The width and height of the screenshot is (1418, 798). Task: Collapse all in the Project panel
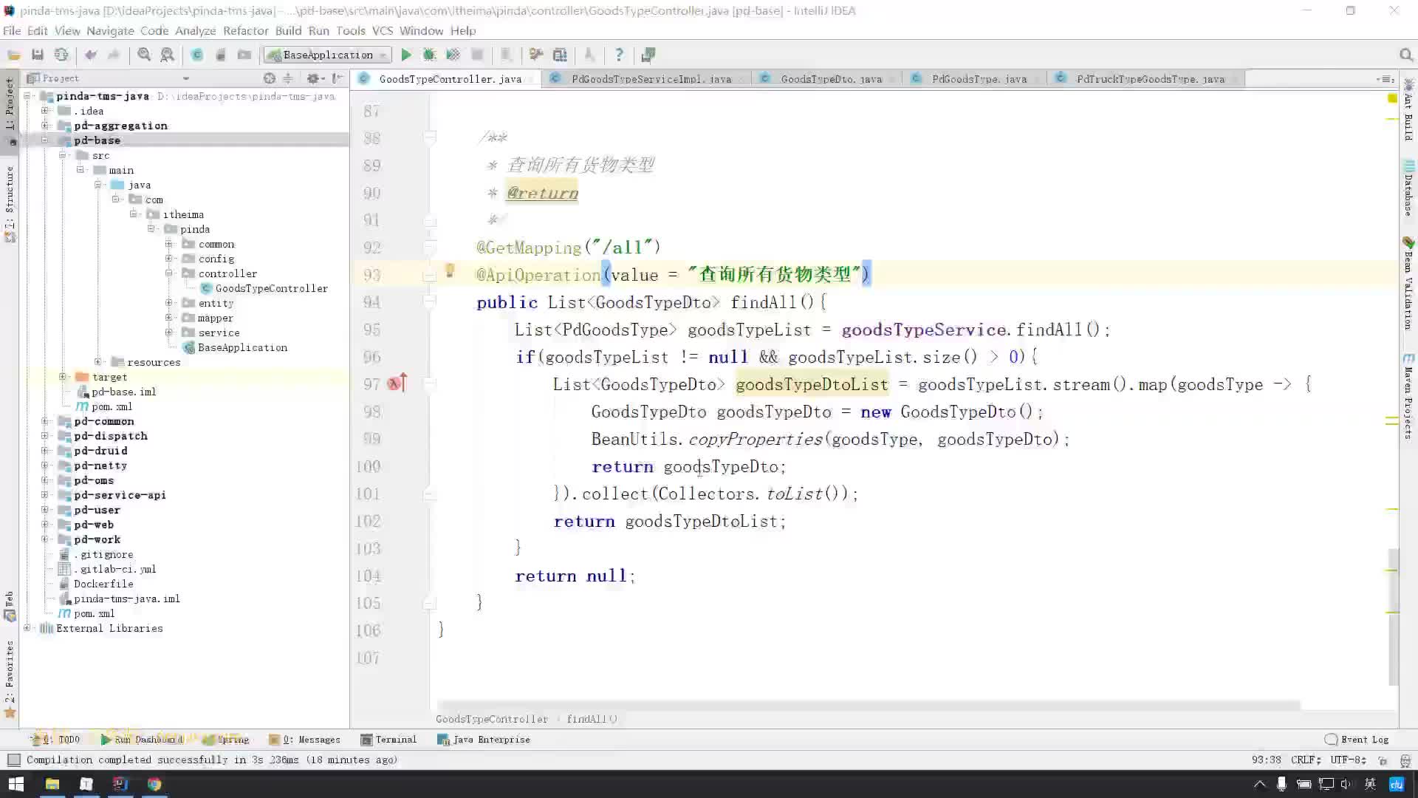click(288, 78)
